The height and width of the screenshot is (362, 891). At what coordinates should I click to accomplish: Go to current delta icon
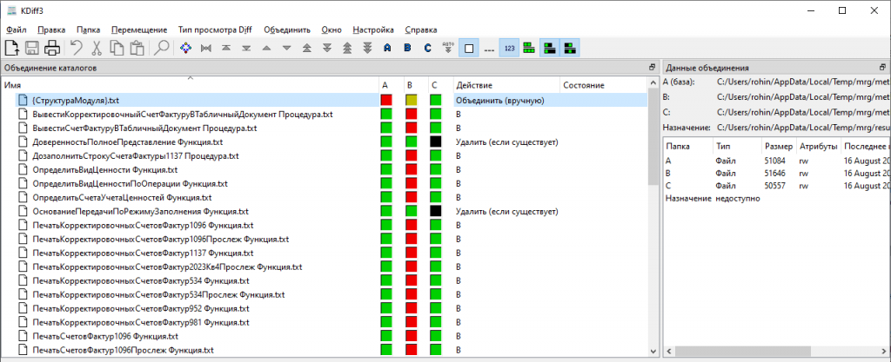pyautogui.click(x=185, y=48)
